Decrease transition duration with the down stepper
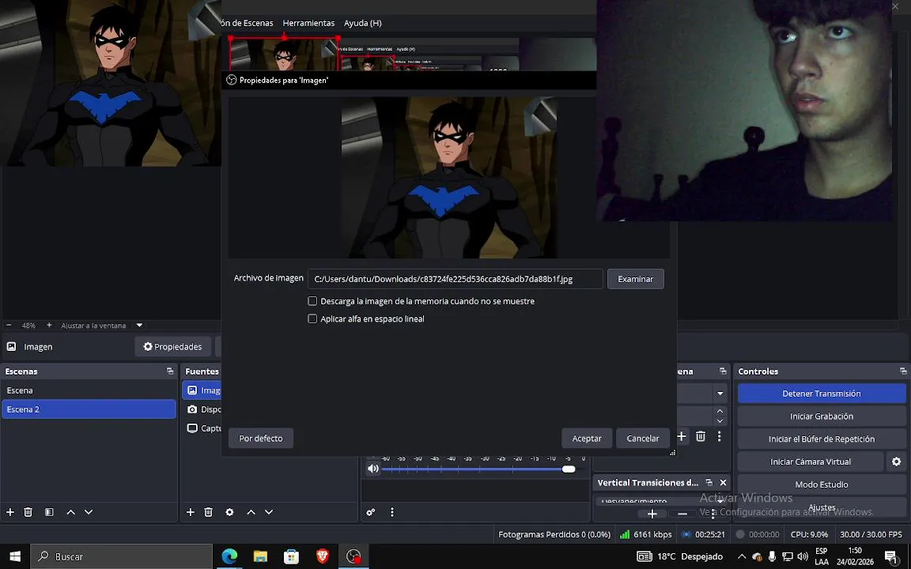Viewport: 911px width, 569px height. (720, 421)
